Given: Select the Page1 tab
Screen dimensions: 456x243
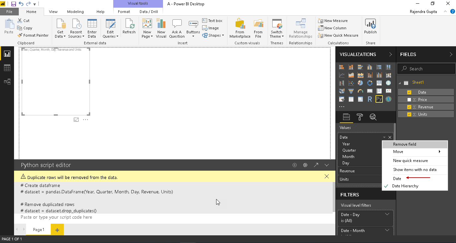Looking at the screenshot, I should tap(38, 230).
